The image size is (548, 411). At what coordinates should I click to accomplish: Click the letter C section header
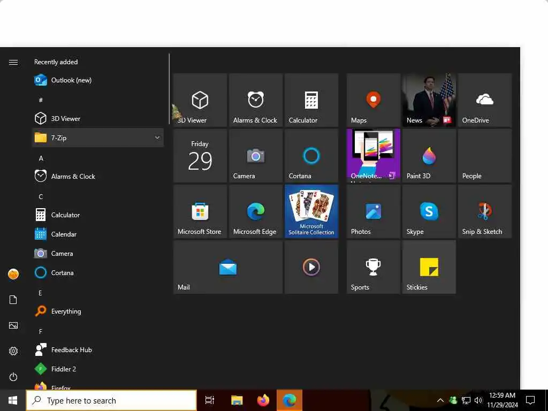[x=41, y=196]
